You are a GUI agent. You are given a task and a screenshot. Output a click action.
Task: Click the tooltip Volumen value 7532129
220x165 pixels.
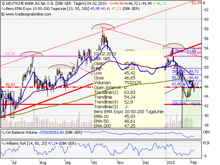[133, 82]
